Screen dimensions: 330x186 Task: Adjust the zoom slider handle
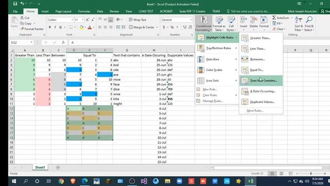click(x=310, y=174)
